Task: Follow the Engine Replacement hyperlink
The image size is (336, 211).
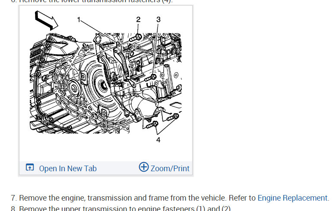Action: pos(292,198)
